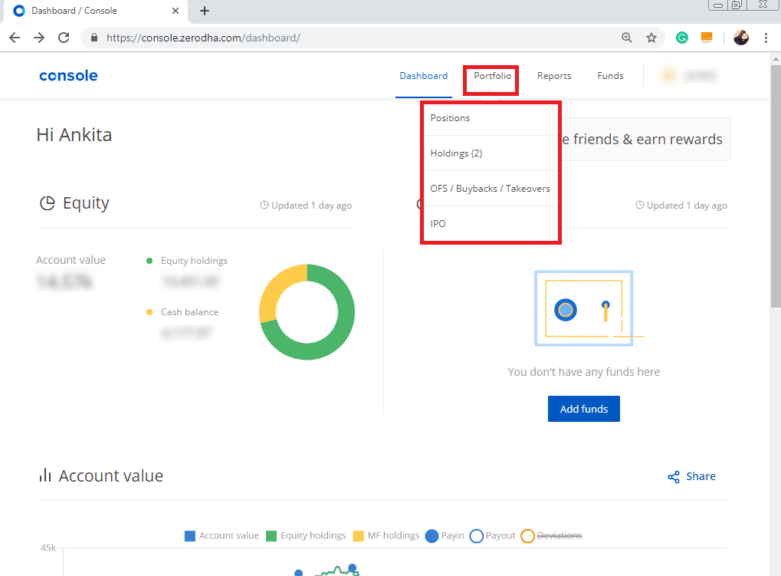Image resolution: width=781 pixels, height=576 pixels.
Task: Enable the Deviations legend series
Action: pyautogui.click(x=551, y=535)
